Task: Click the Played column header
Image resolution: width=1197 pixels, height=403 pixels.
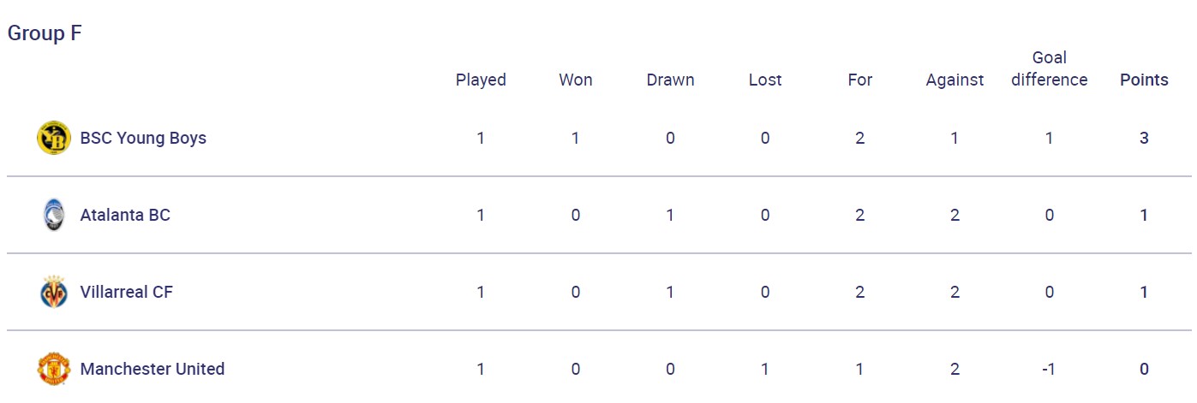Action: tap(481, 80)
